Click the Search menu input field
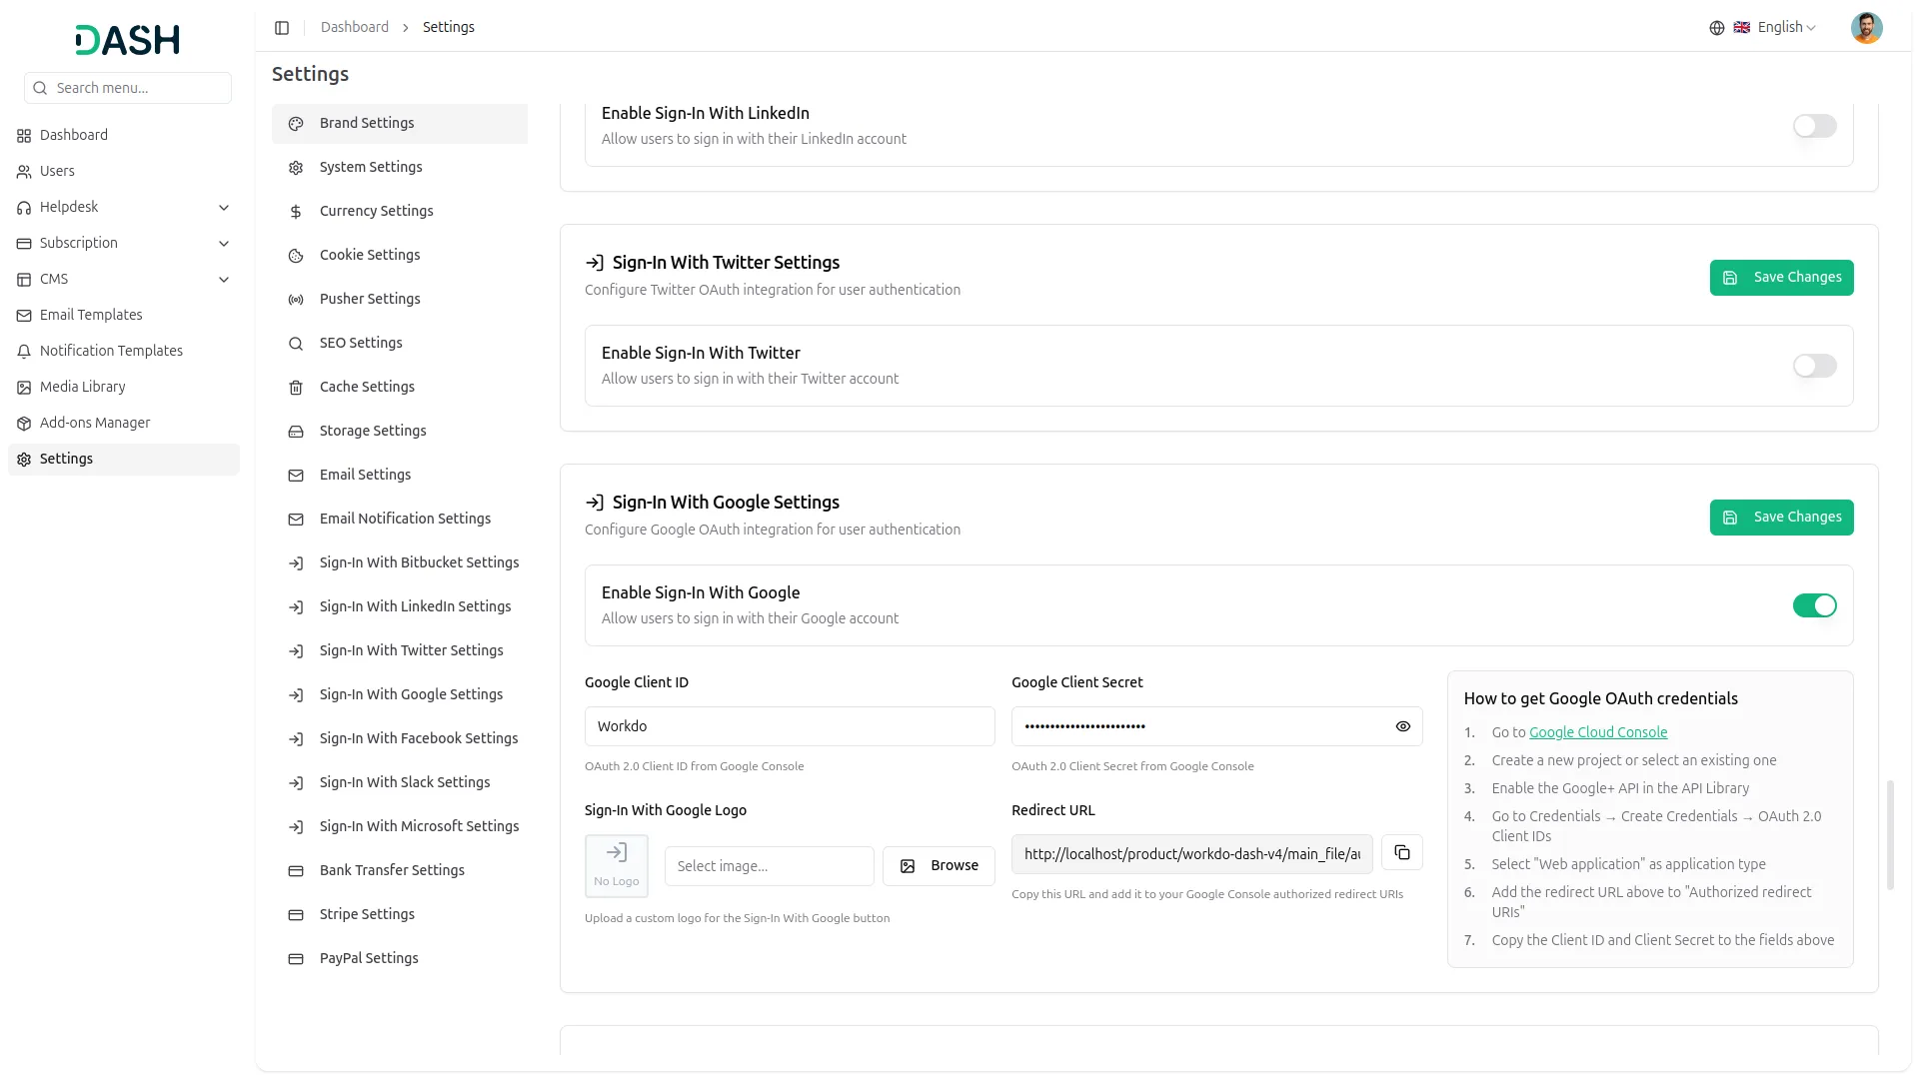1919x1079 pixels. (x=128, y=88)
